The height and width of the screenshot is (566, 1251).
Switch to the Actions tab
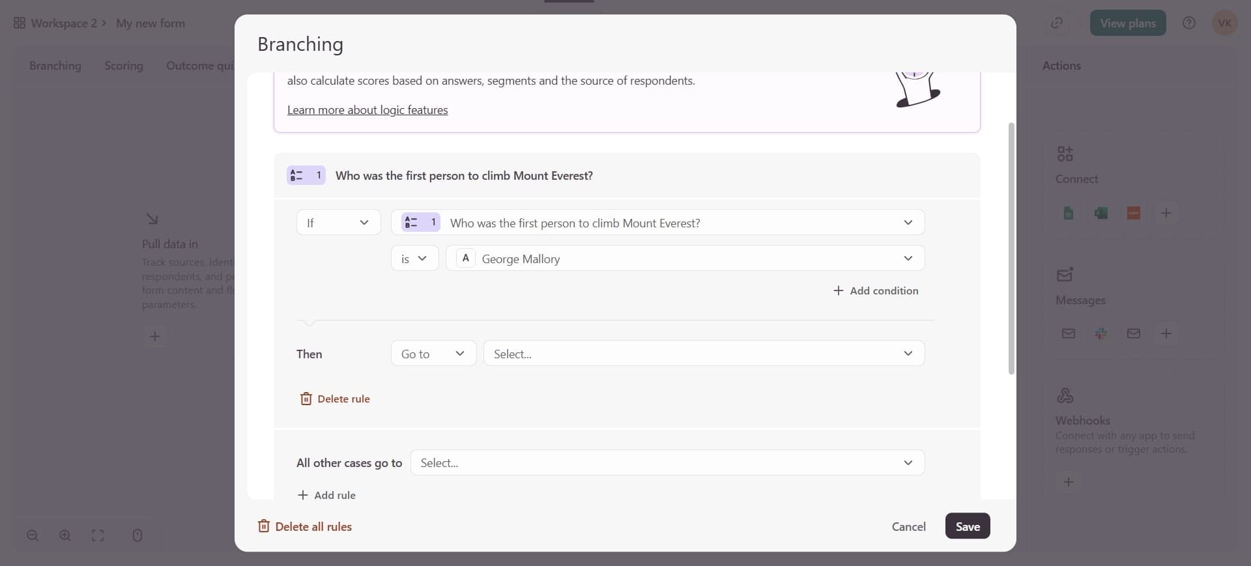1061,66
